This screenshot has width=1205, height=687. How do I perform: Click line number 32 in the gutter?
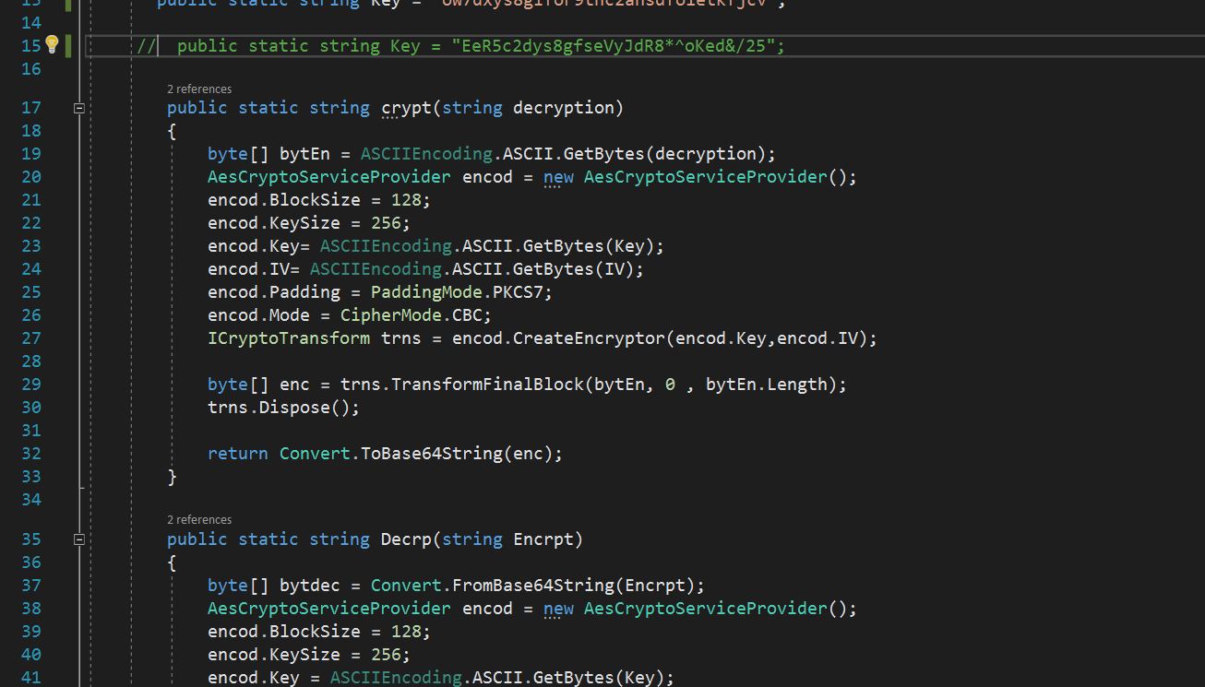(x=30, y=454)
